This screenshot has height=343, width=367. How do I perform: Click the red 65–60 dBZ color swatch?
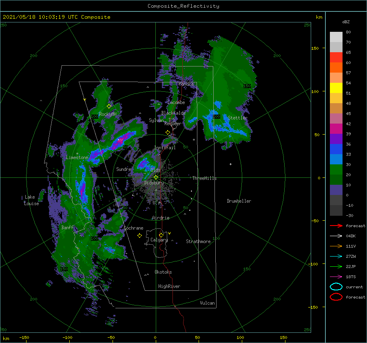pos(336,58)
